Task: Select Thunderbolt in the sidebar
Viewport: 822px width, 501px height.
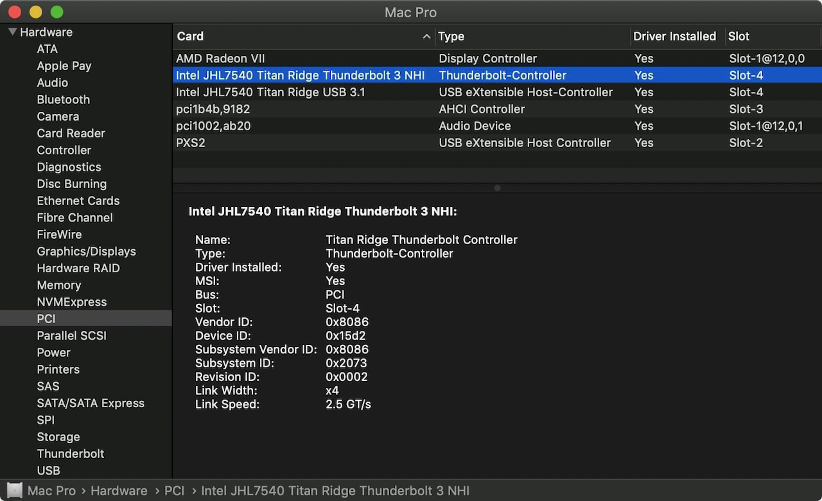Action: tap(71, 453)
